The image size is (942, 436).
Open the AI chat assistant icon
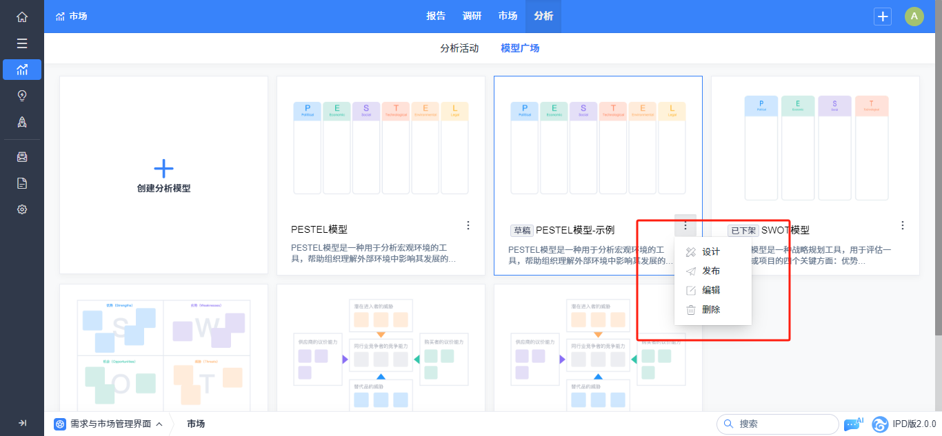tap(854, 424)
